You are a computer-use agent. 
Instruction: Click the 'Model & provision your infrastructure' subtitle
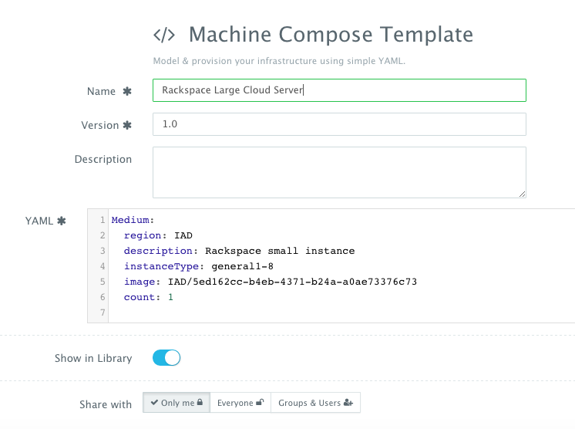click(x=279, y=61)
